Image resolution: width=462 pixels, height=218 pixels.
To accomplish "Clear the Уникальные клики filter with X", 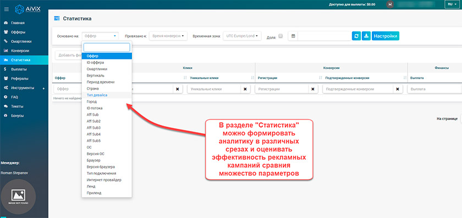I will click(245, 89).
